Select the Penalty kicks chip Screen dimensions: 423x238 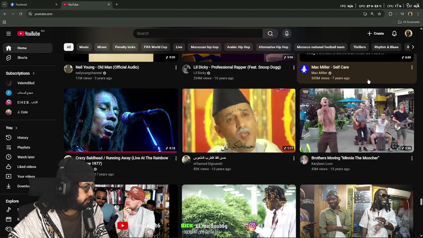pyautogui.click(x=125, y=47)
